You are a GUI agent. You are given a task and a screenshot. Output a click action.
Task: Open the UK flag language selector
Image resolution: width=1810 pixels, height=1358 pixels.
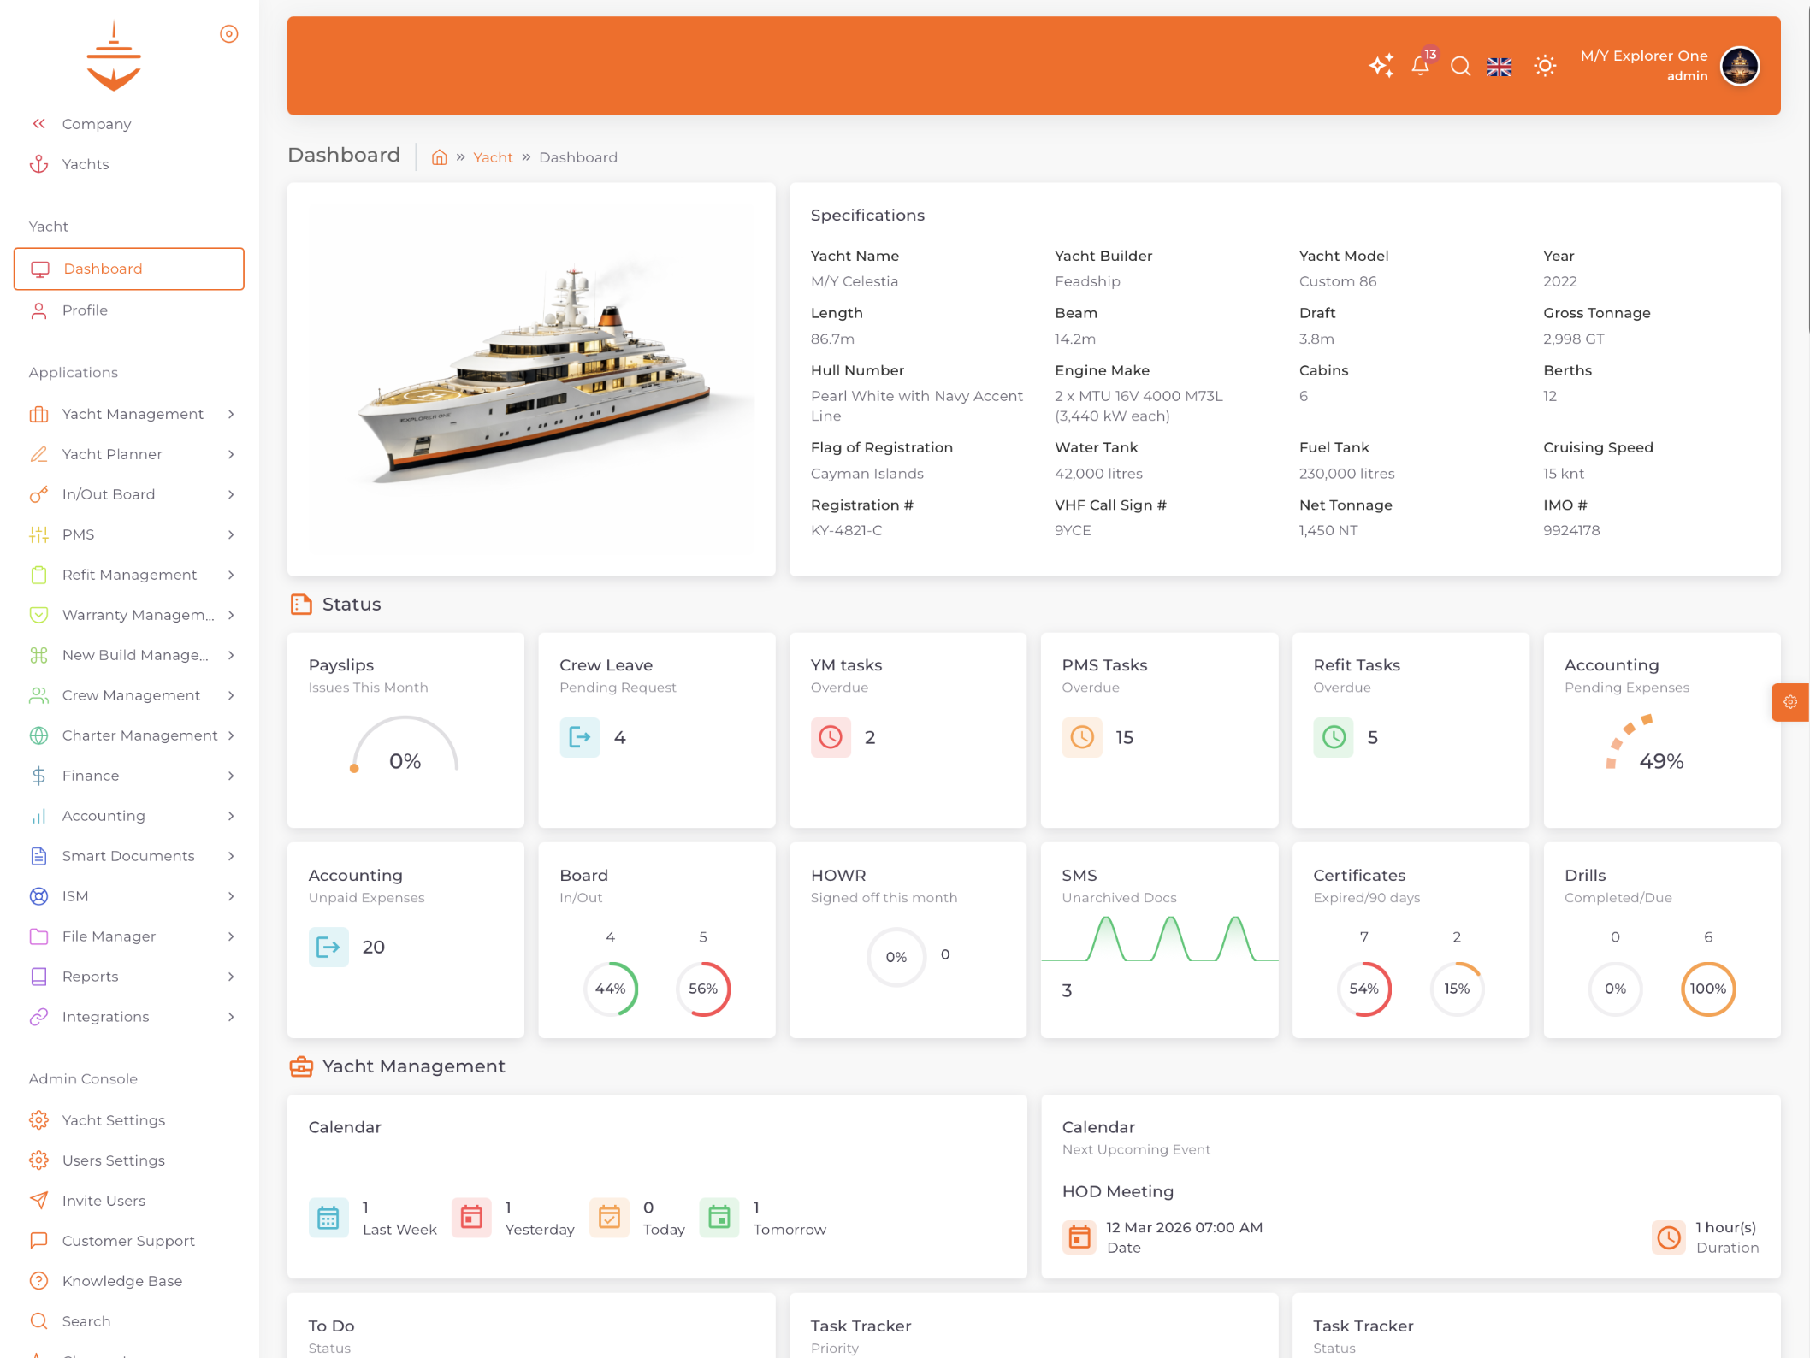pyautogui.click(x=1499, y=67)
